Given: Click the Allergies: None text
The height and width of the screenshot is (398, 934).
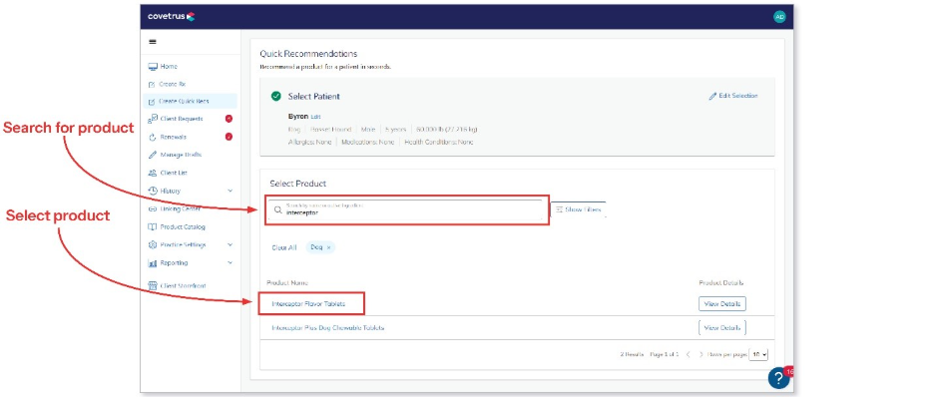Looking at the screenshot, I should click(309, 143).
